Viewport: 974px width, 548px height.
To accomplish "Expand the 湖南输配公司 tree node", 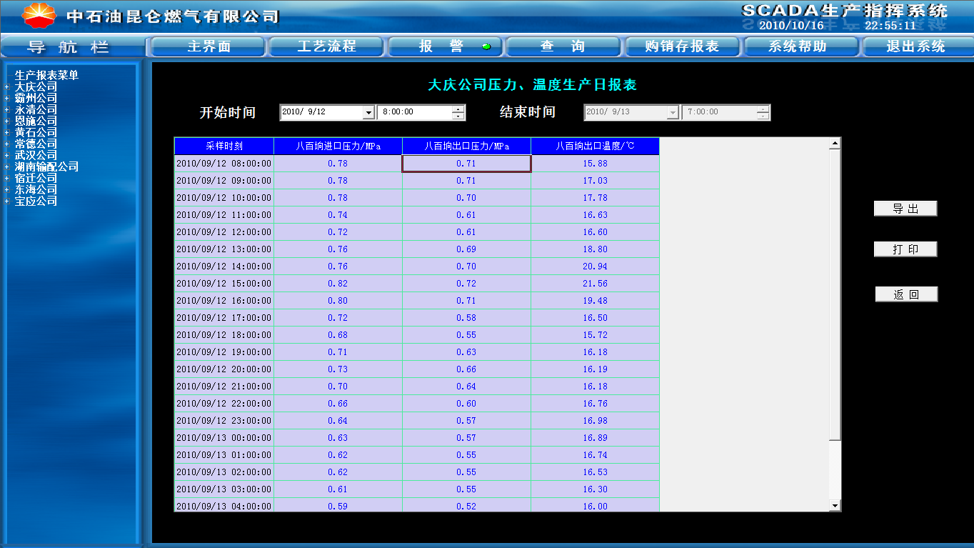I will (7, 167).
